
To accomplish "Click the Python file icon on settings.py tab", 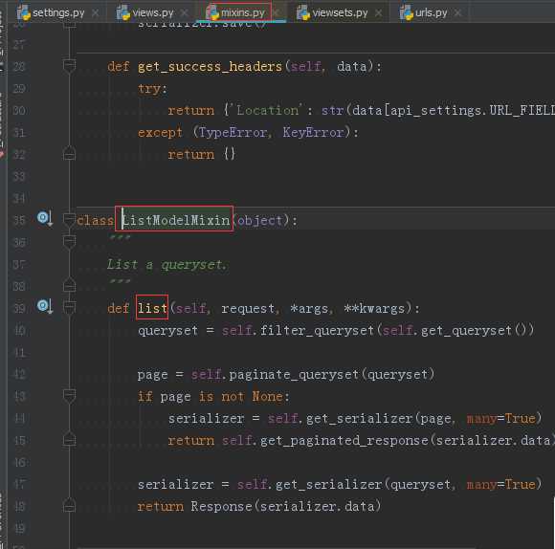I will pos(24,13).
